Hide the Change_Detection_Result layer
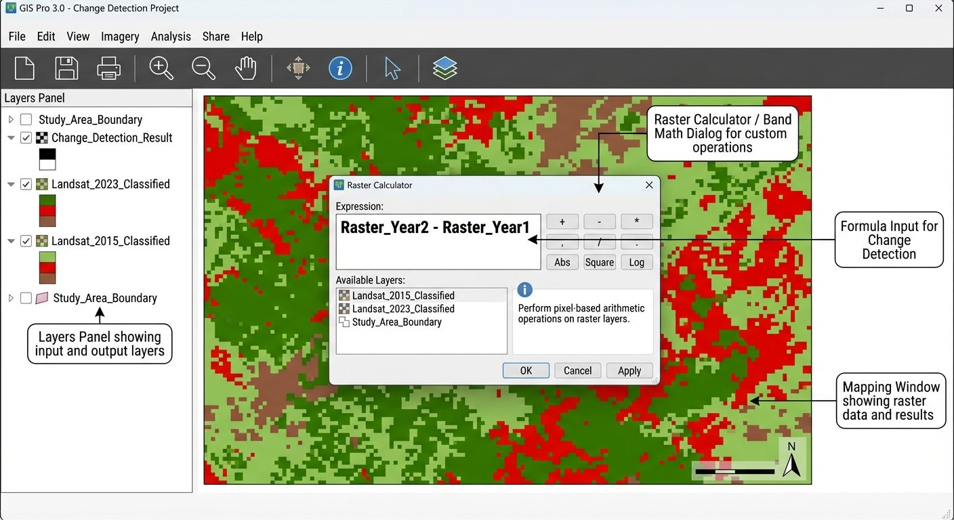The height and width of the screenshot is (520, 954). pos(25,137)
